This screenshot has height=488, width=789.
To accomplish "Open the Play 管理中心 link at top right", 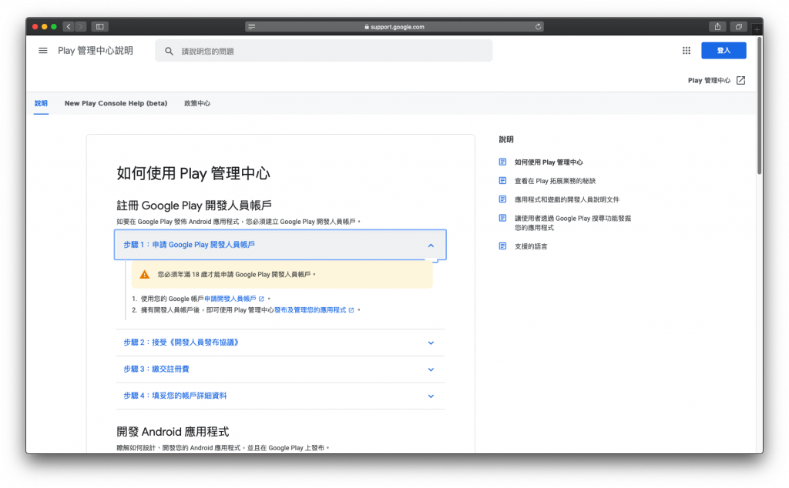I will click(709, 80).
